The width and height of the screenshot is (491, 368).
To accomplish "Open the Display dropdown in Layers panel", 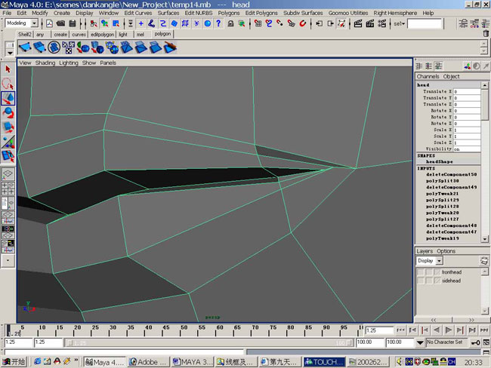I will 440,260.
